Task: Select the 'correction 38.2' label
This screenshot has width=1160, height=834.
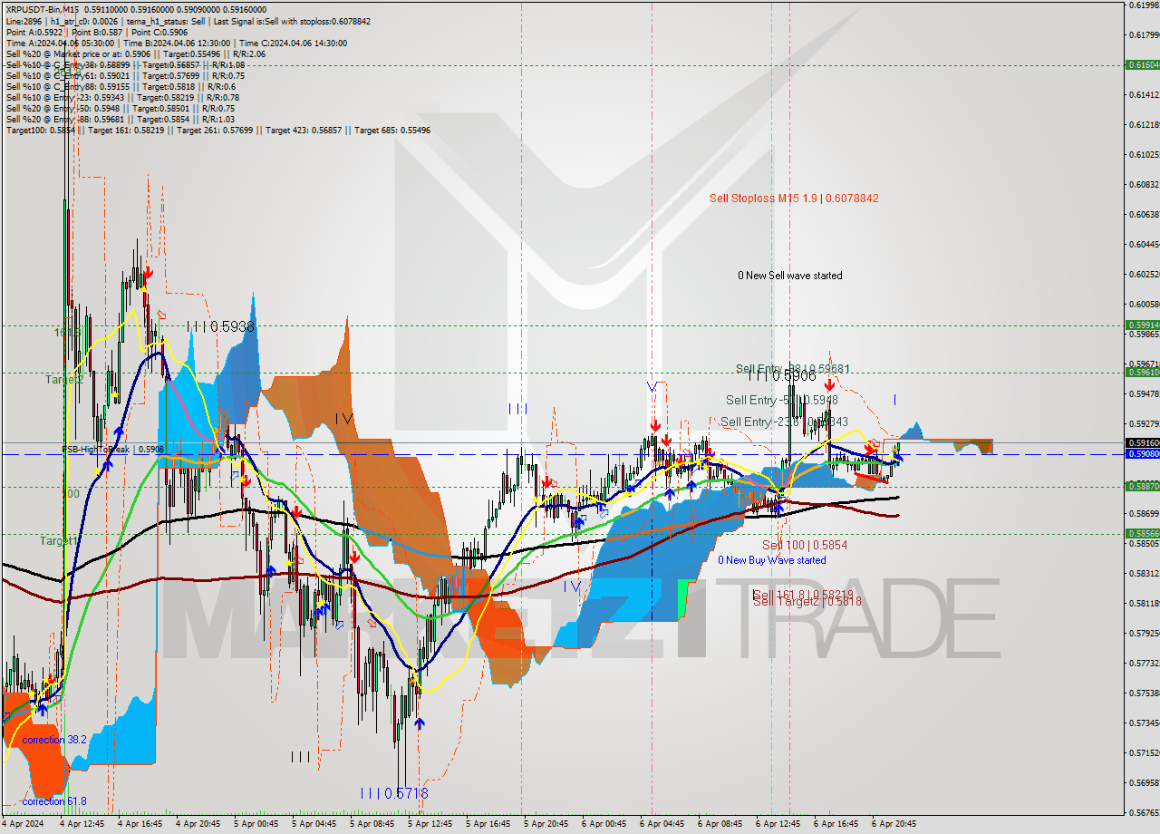Action: (54, 740)
